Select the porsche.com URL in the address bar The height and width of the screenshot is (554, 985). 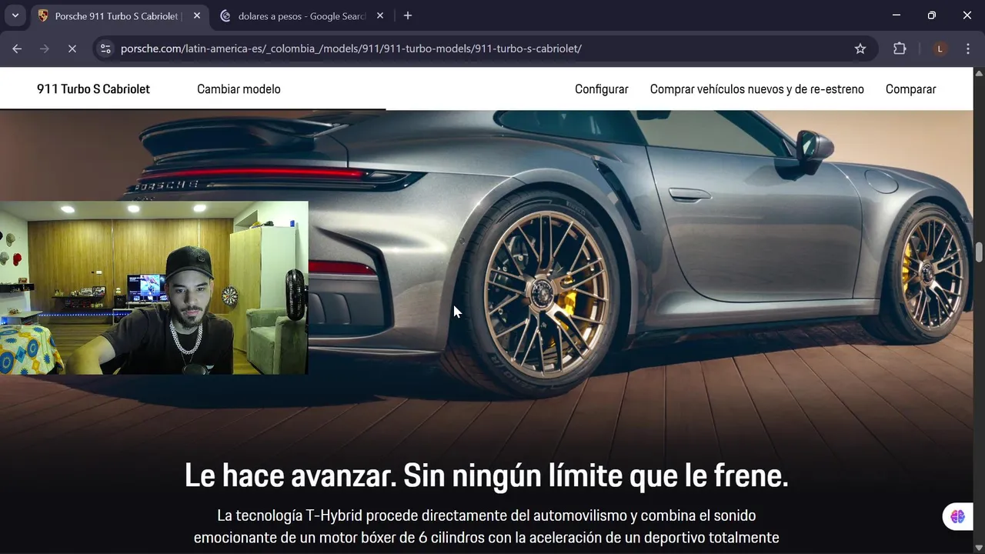point(351,48)
